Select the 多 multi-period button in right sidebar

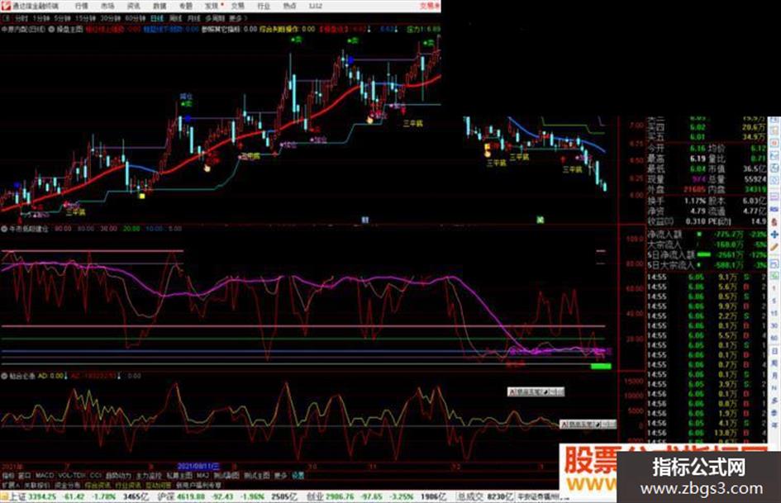click(x=774, y=400)
